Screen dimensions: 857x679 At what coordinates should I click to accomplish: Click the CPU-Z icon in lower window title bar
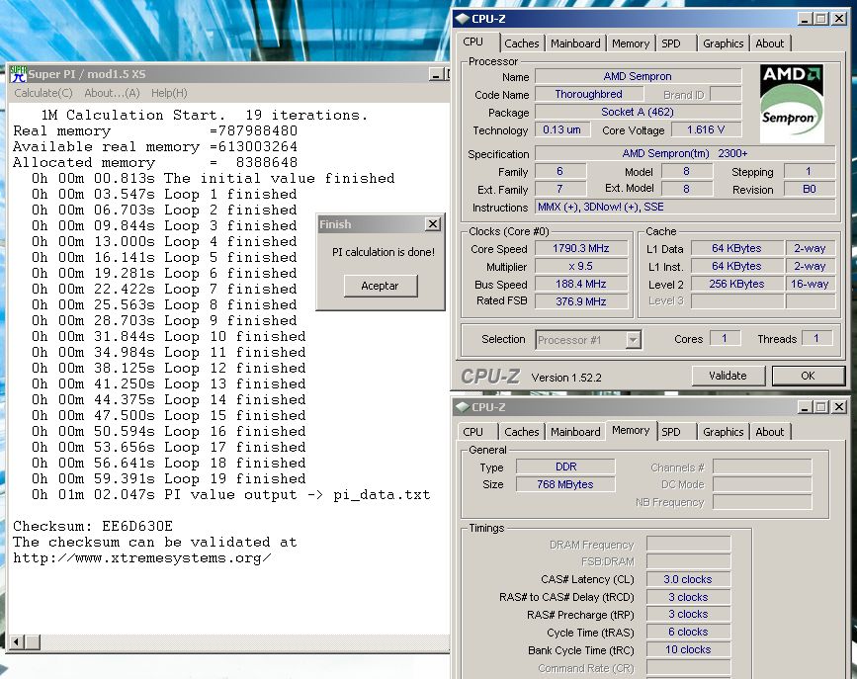pos(463,407)
